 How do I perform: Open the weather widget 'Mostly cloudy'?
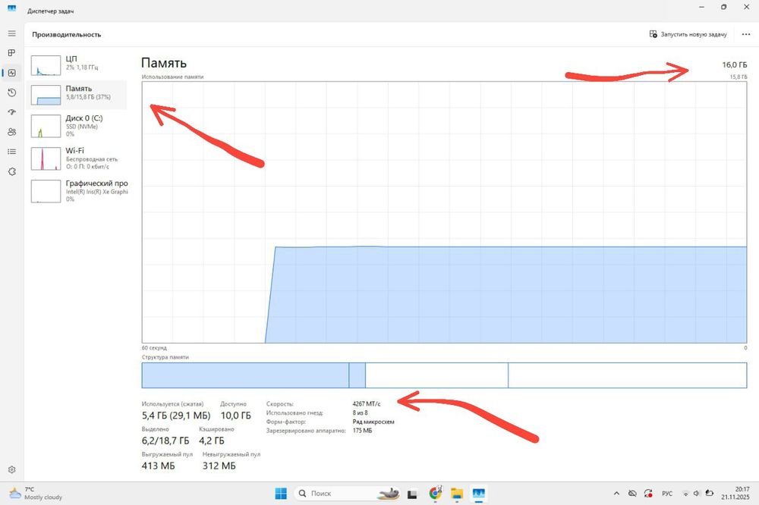point(36,494)
